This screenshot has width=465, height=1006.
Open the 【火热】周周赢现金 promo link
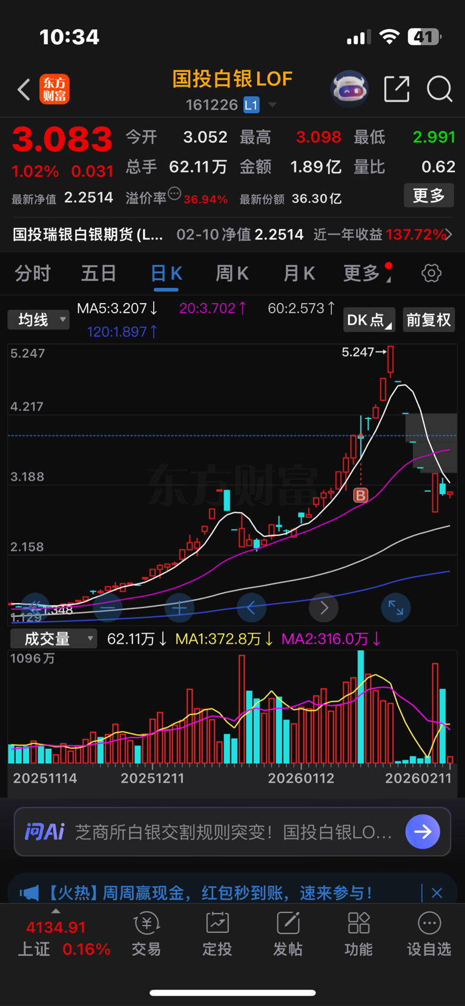click(x=209, y=893)
